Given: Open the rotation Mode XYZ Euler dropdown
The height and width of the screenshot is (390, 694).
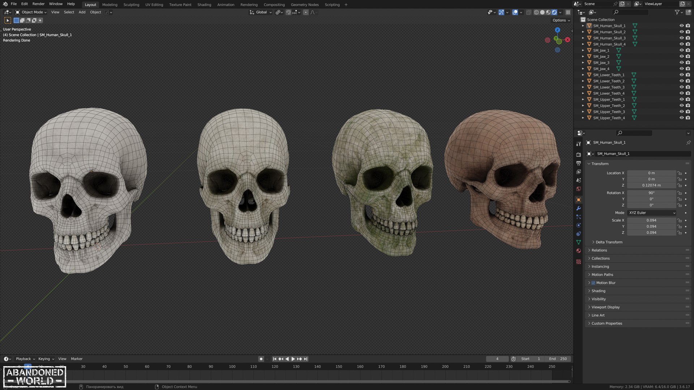Looking at the screenshot, I should (652, 213).
